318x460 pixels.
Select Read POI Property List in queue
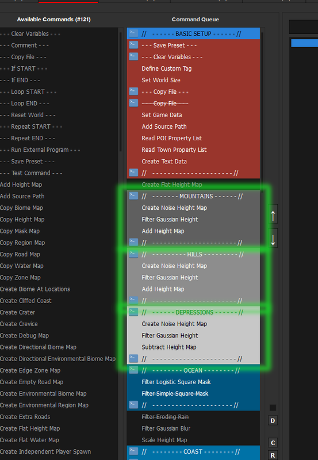pyautogui.click(x=193, y=138)
